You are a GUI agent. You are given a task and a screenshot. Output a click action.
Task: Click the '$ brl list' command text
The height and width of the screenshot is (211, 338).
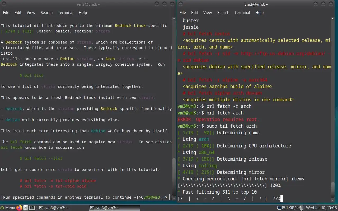32,75
